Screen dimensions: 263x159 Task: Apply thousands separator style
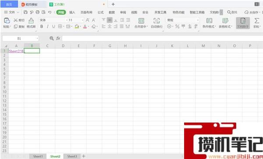[183, 26]
